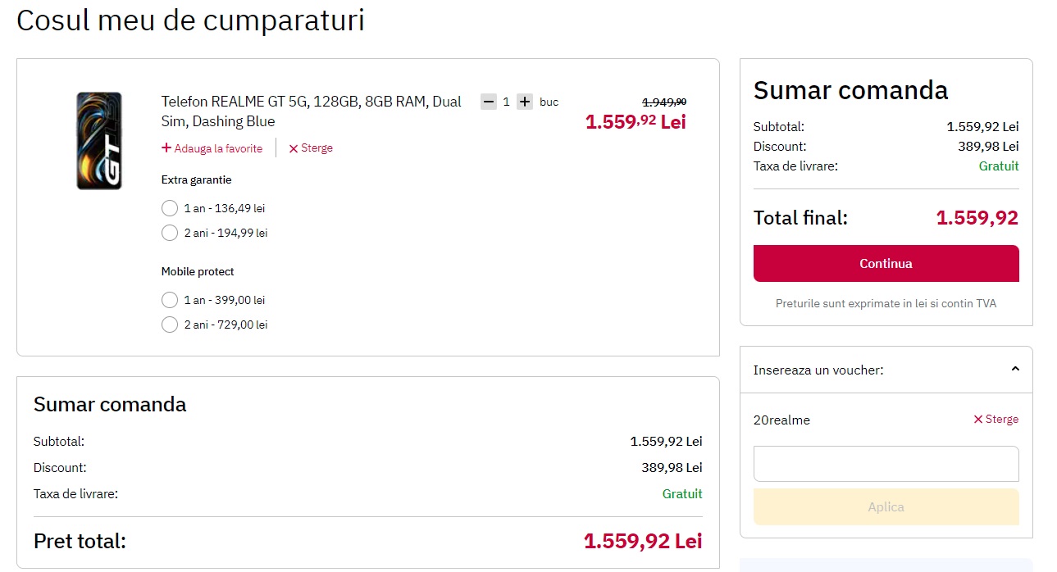Select Extra garantie 2 ani - 194,99 lei
Image resolution: width=1057 pixels, height=572 pixels.
[170, 233]
